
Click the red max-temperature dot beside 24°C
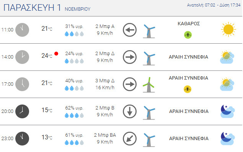(56, 54)
